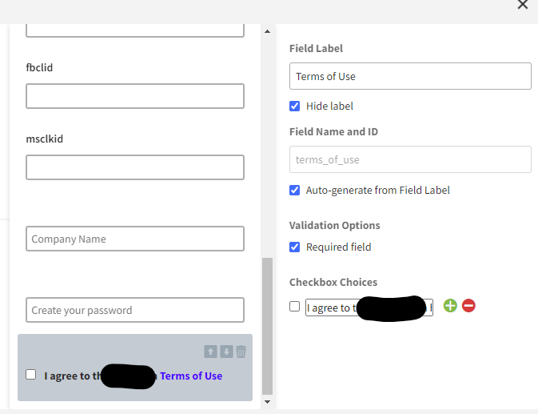
Task: Click the msclkid input box
Action: tap(135, 167)
